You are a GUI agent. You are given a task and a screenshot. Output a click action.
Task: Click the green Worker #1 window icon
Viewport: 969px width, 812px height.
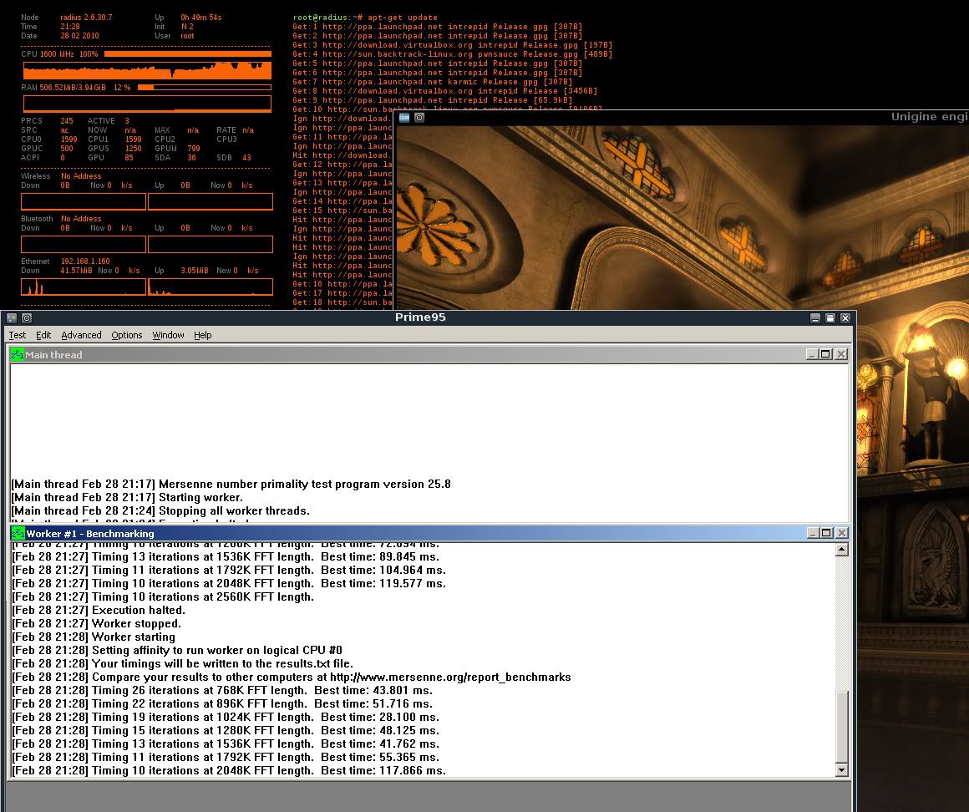pos(18,533)
